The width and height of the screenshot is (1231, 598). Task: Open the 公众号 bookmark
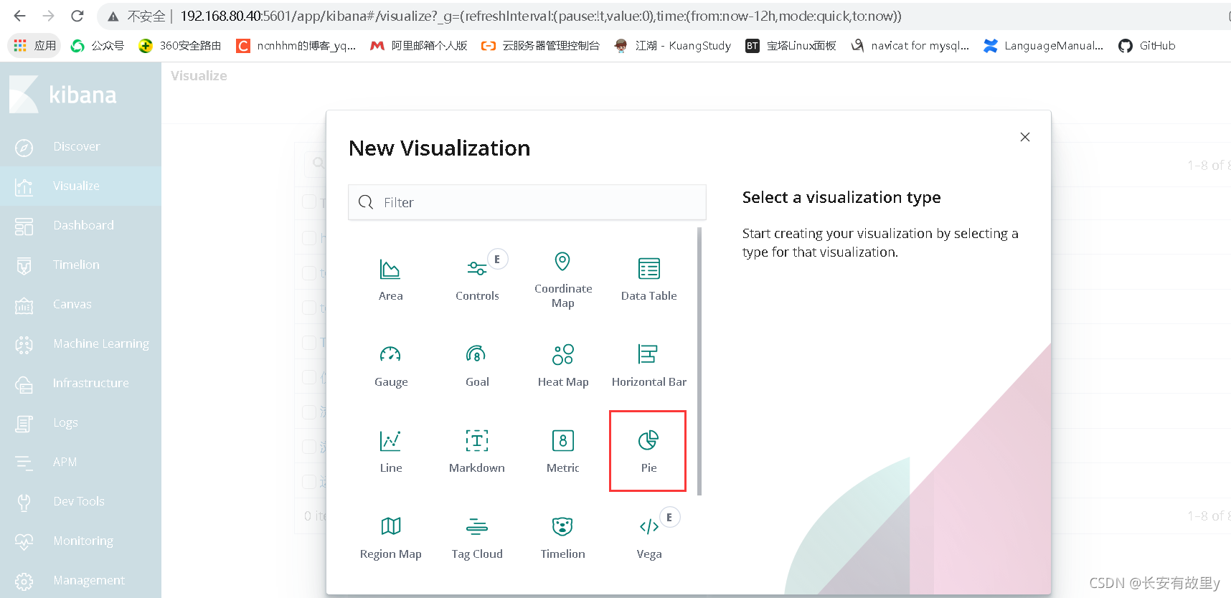pos(98,45)
